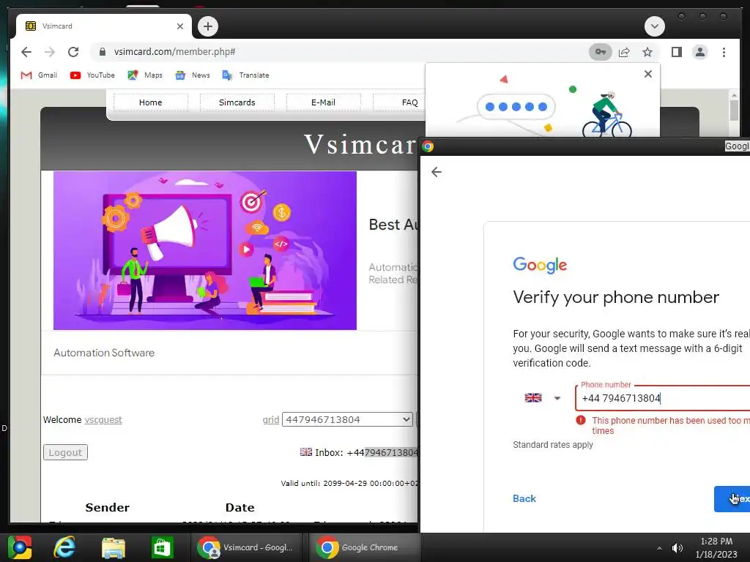Viewport: 750px width, 562px height.
Task: Click the share page icon
Action: (624, 52)
